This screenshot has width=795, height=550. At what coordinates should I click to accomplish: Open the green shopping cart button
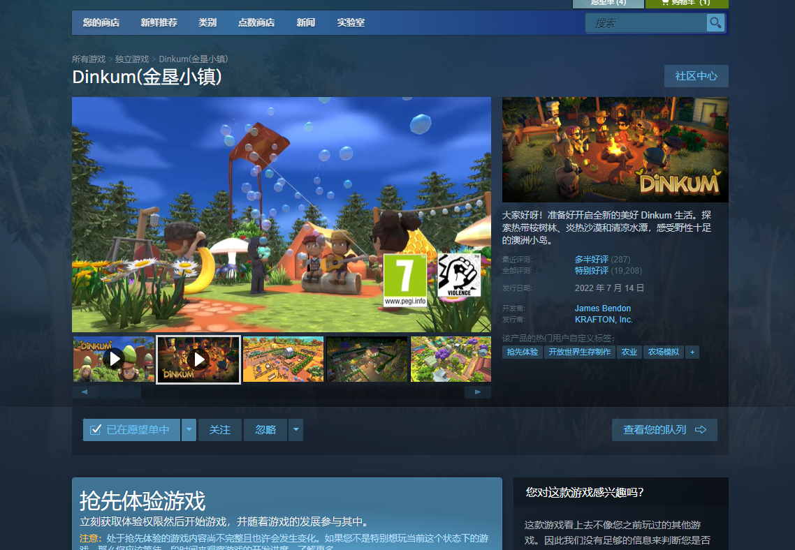pyautogui.click(x=686, y=3)
